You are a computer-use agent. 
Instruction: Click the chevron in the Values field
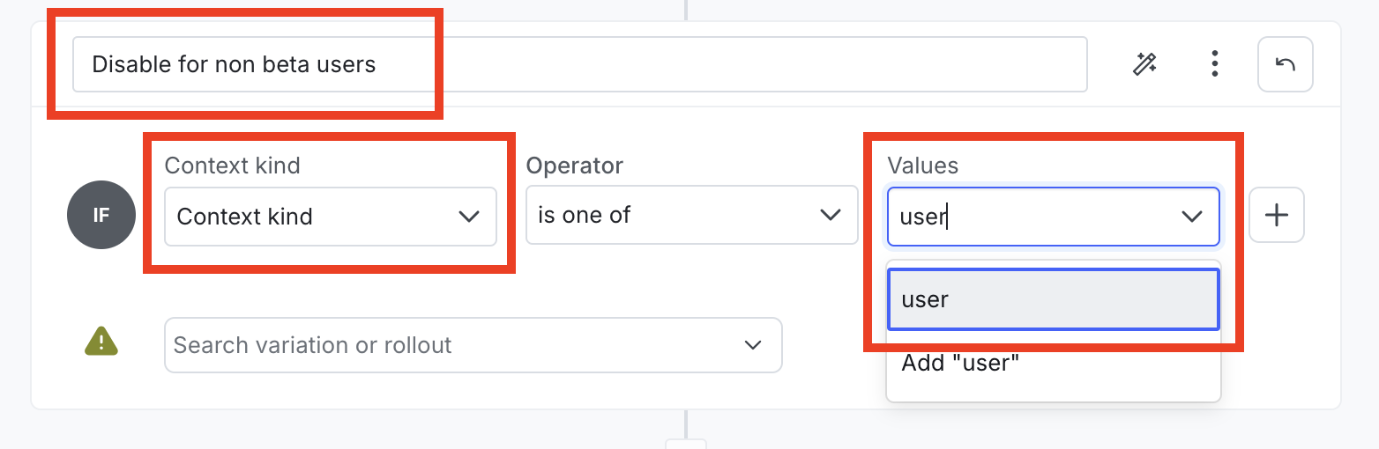pyautogui.click(x=1192, y=217)
